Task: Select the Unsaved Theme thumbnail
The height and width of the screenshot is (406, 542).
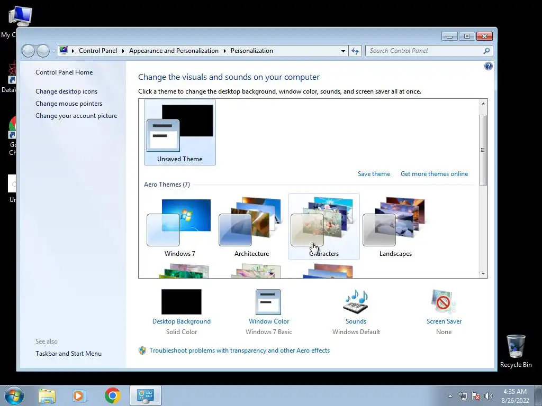Action: pos(180,132)
